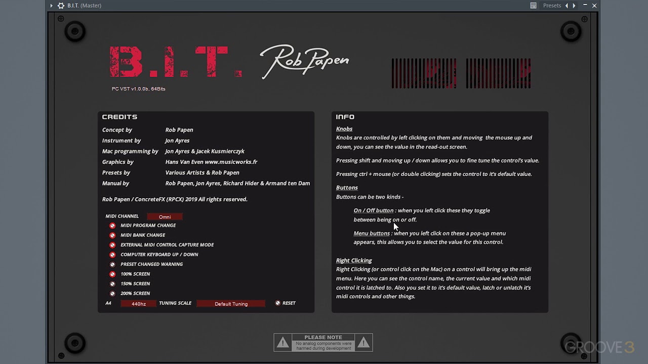The height and width of the screenshot is (364, 648).
Task: Toggle Computer Keyboard Up / Down
Action: pos(112,254)
